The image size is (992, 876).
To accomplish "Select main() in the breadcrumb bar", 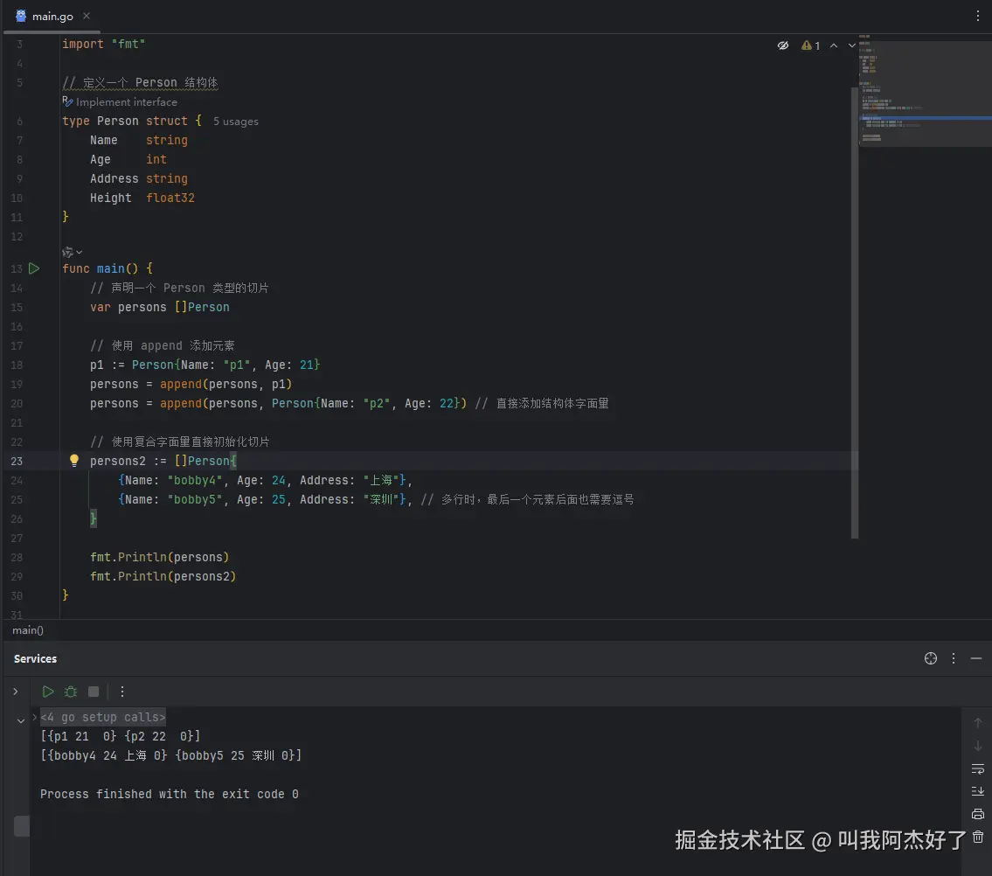I will click(28, 629).
